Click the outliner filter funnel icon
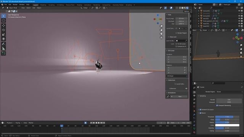Screen dimensions: 244x137 [x=237, y=8]
